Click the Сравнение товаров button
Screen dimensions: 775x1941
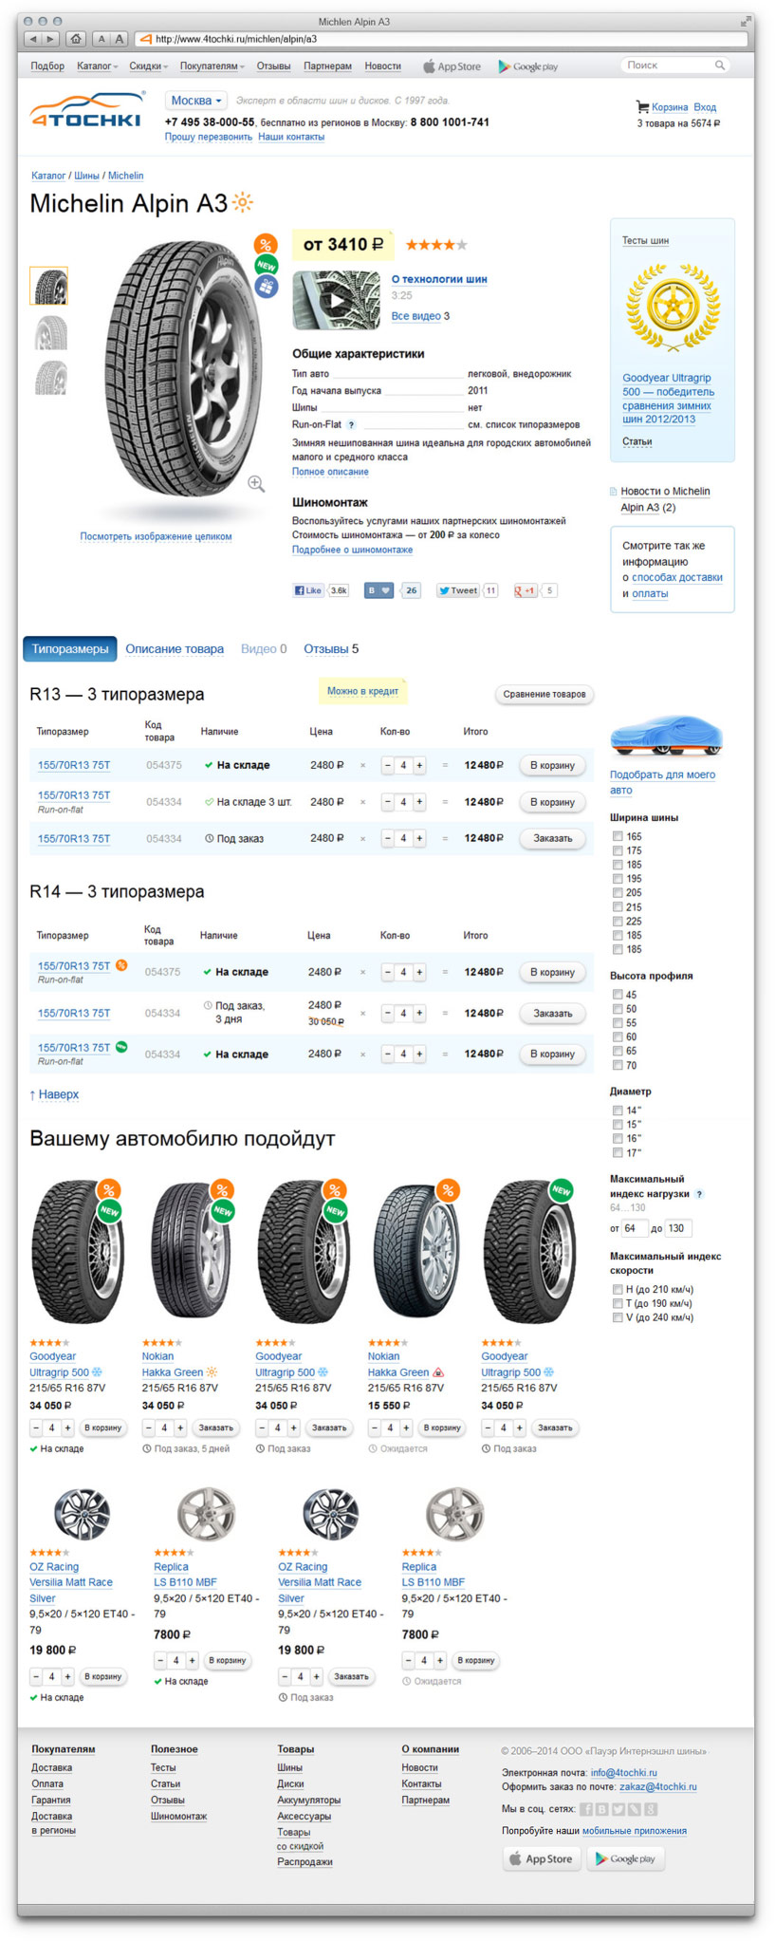coord(544,695)
